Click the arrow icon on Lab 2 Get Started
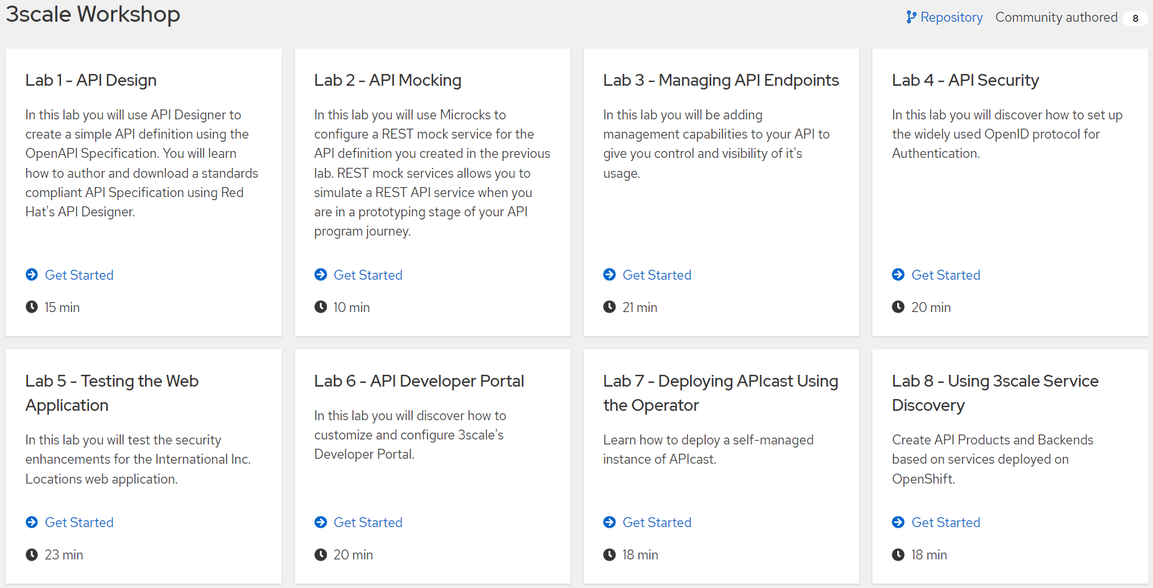 click(x=320, y=275)
